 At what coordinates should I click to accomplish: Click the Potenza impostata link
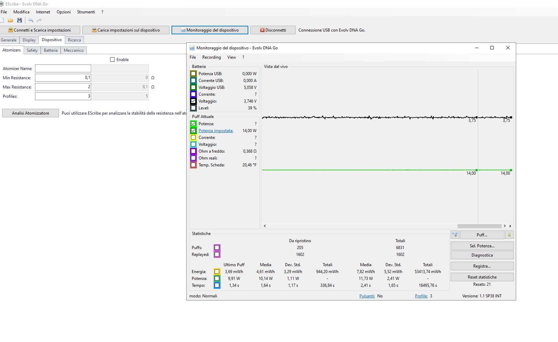[216, 131]
